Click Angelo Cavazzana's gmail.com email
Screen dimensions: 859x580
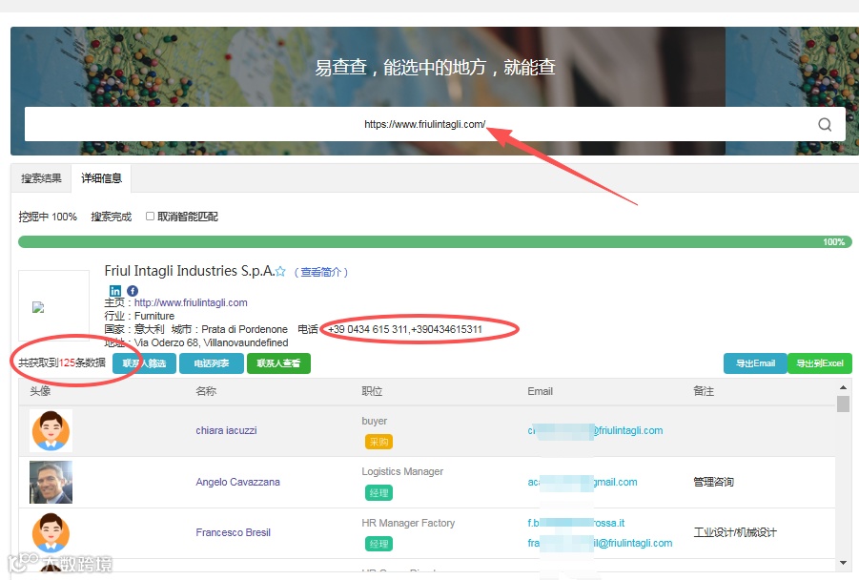click(583, 483)
